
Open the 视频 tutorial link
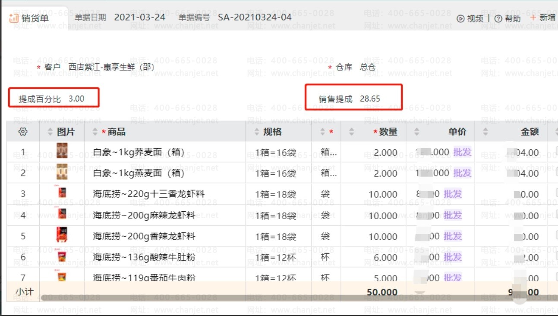coord(470,19)
